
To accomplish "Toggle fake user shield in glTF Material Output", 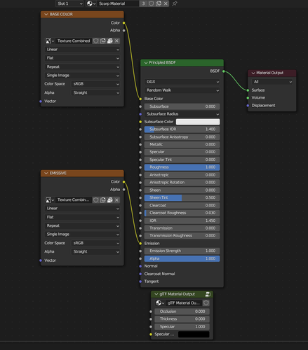I will coord(206,303).
